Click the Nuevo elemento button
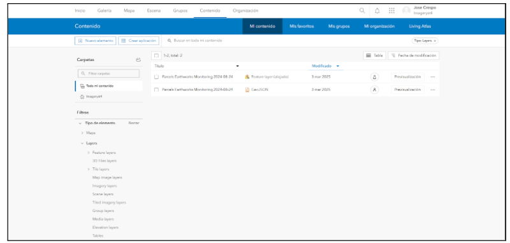The width and height of the screenshot is (510, 243). point(95,41)
